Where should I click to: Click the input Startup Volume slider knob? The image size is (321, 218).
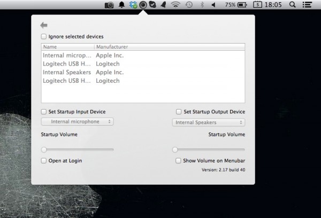coord(44,150)
